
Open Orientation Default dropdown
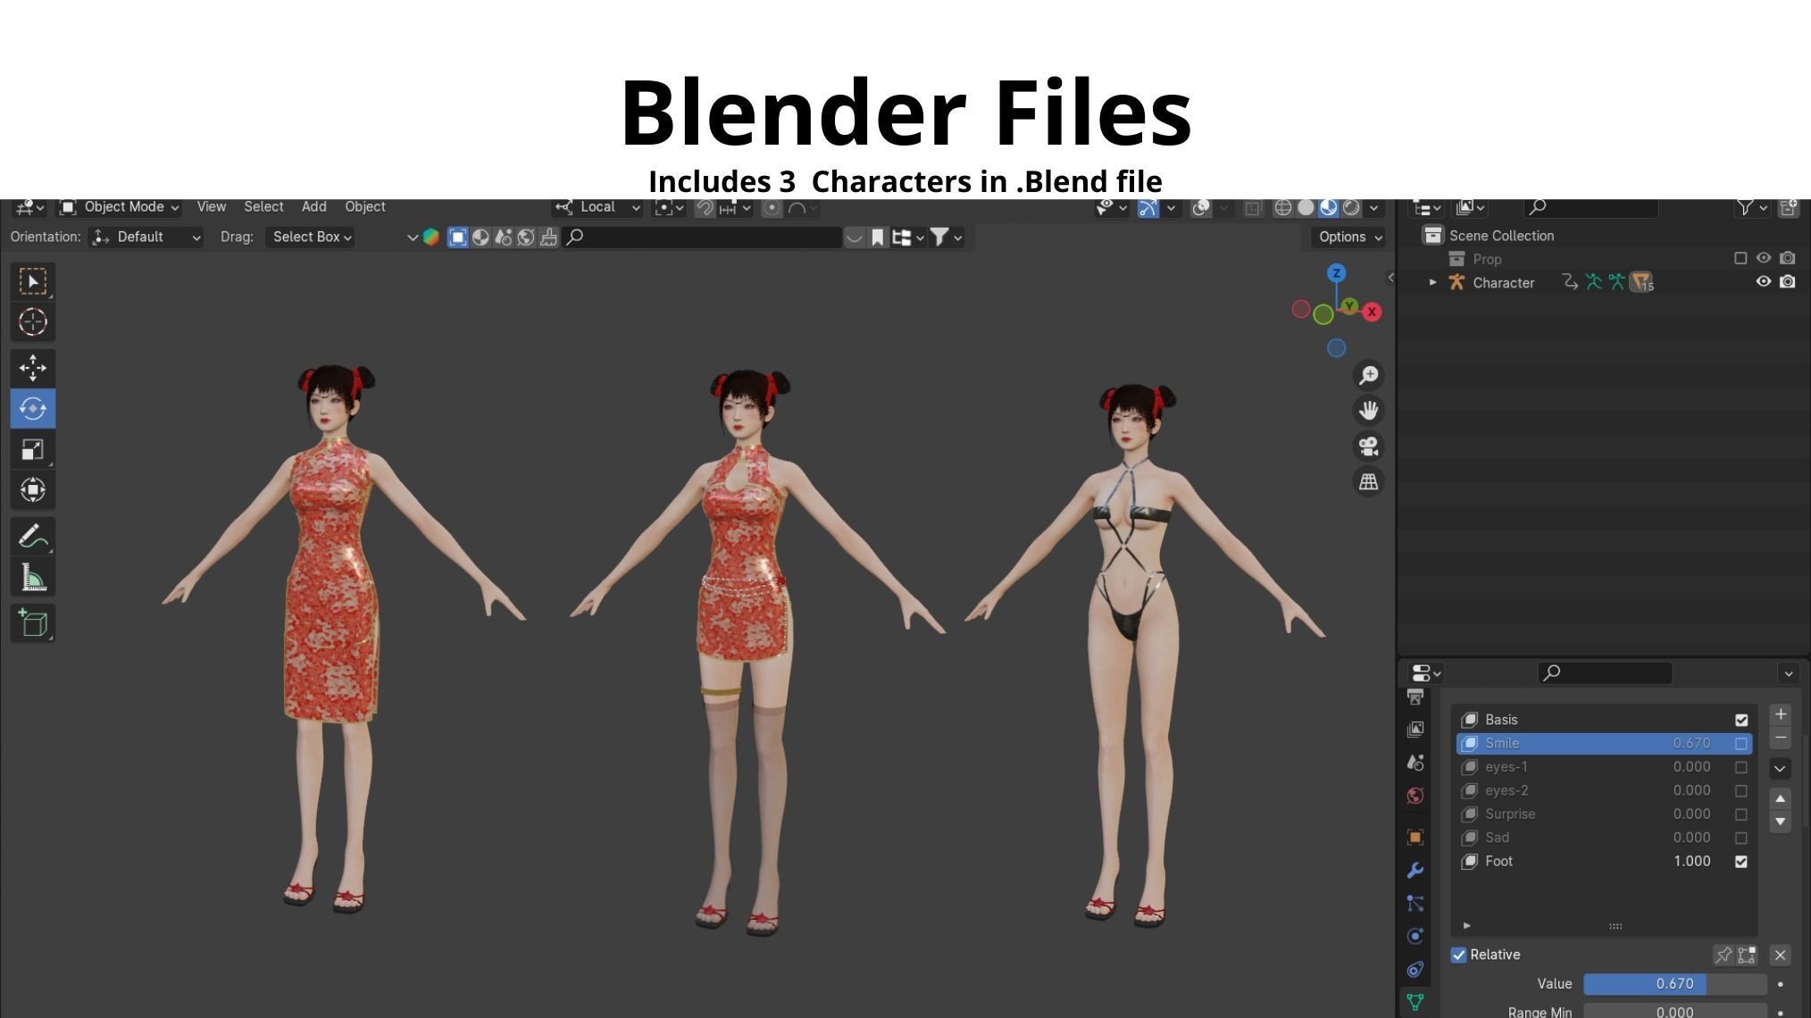(147, 237)
